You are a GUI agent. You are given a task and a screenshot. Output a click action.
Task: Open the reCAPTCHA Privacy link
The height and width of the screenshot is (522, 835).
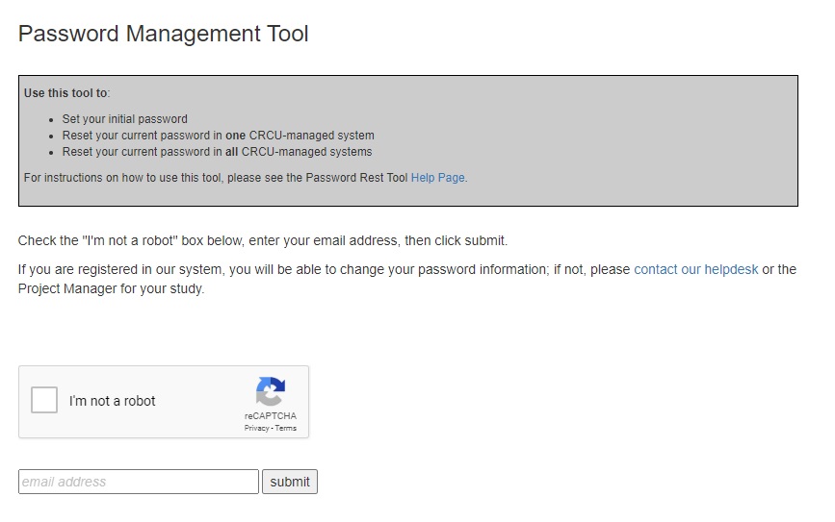coord(257,428)
